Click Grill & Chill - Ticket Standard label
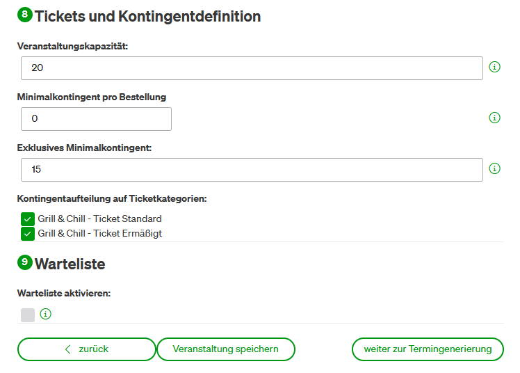This screenshot has width=520, height=373. click(x=100, y=219)
